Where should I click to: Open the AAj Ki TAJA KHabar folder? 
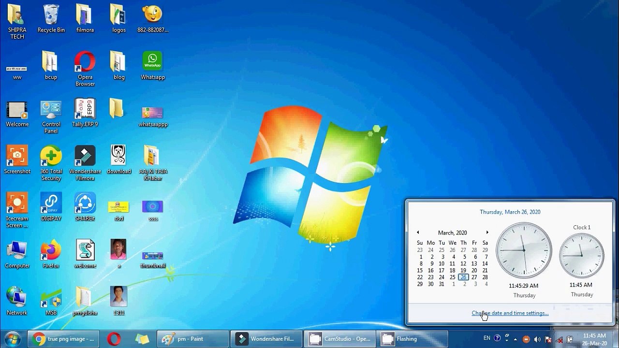(153, 163)
